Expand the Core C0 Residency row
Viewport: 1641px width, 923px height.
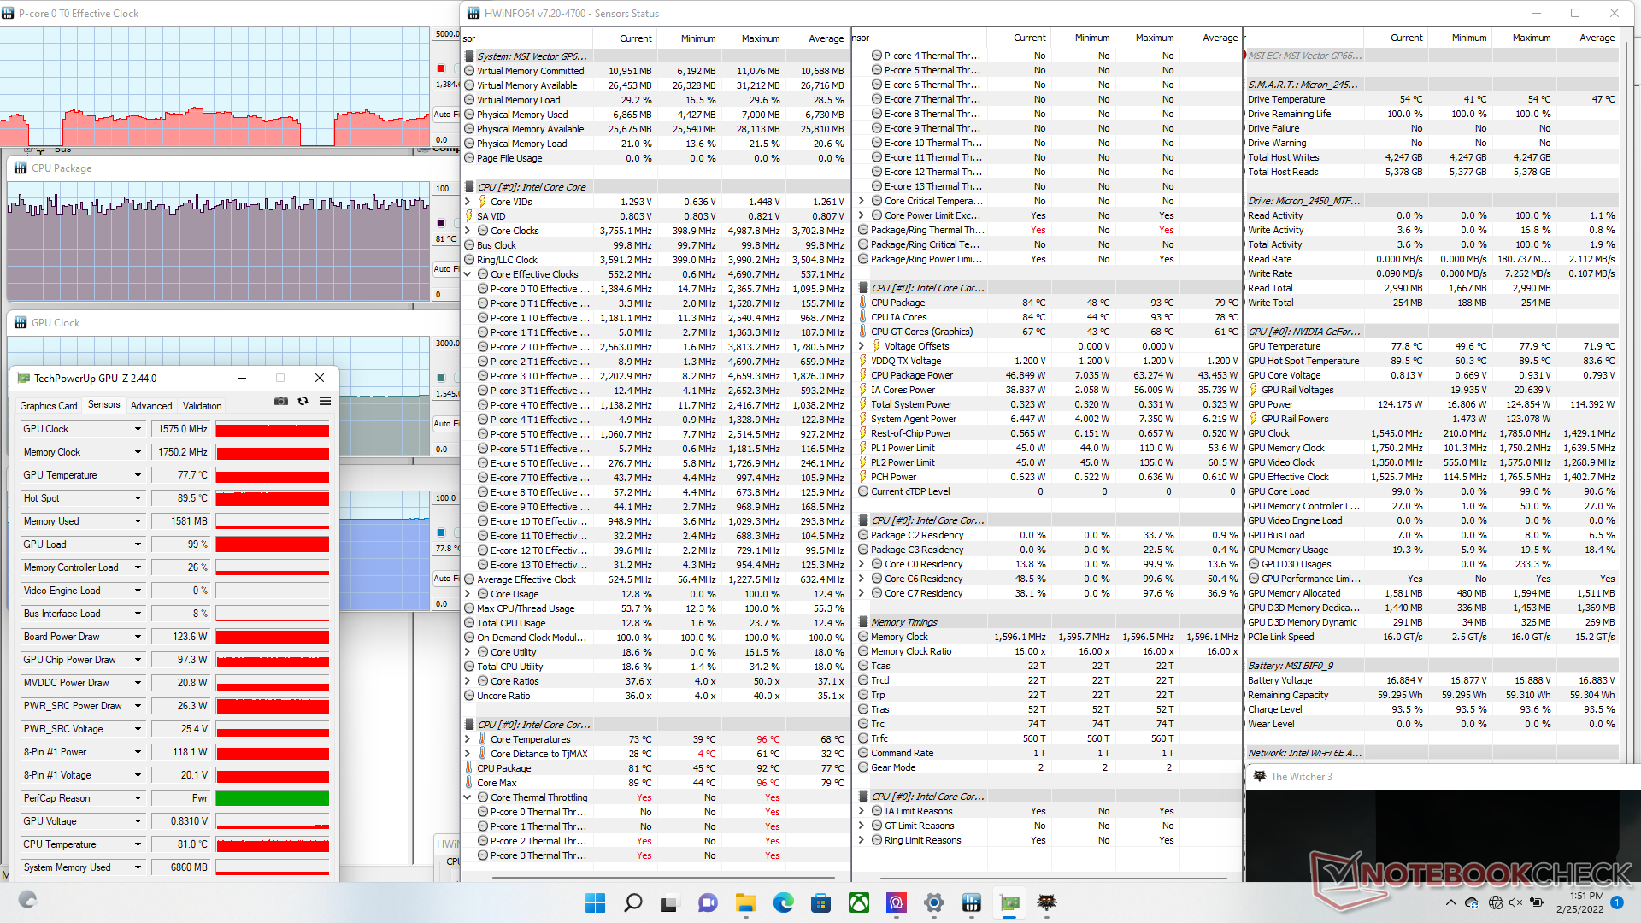[x=862, y=564]
